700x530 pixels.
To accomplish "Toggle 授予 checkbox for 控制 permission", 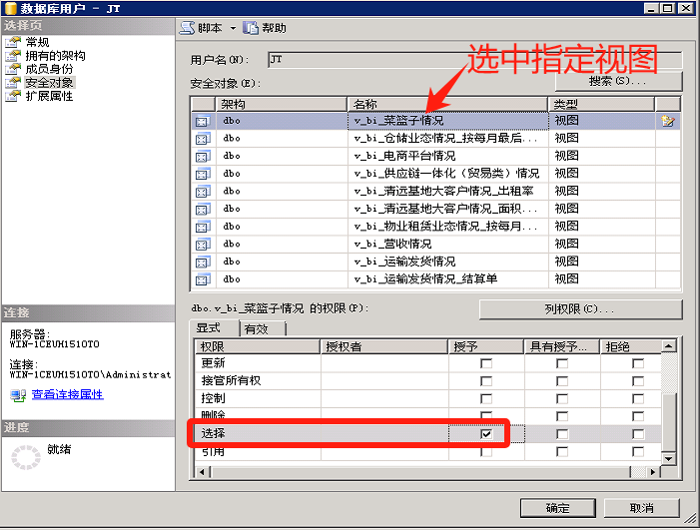I will click(486, 399).
